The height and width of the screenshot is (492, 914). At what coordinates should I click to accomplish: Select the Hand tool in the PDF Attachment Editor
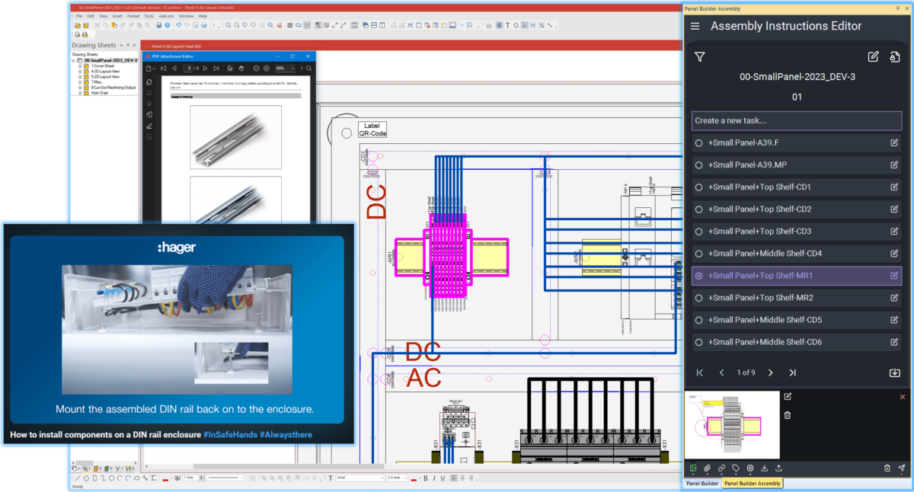tap(241, 68)
